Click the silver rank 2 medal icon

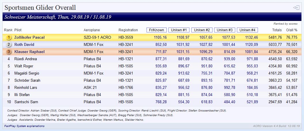[x=9, y=44]
